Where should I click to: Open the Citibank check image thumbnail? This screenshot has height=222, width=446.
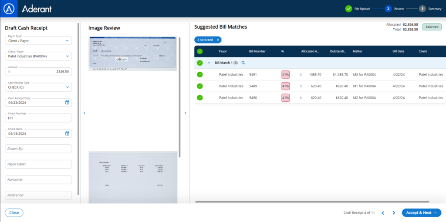[x=132, y=53]
